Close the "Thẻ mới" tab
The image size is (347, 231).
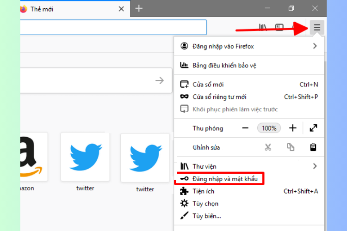click(x=121, y=9)
